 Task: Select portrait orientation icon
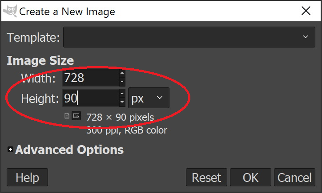(67, 116)
